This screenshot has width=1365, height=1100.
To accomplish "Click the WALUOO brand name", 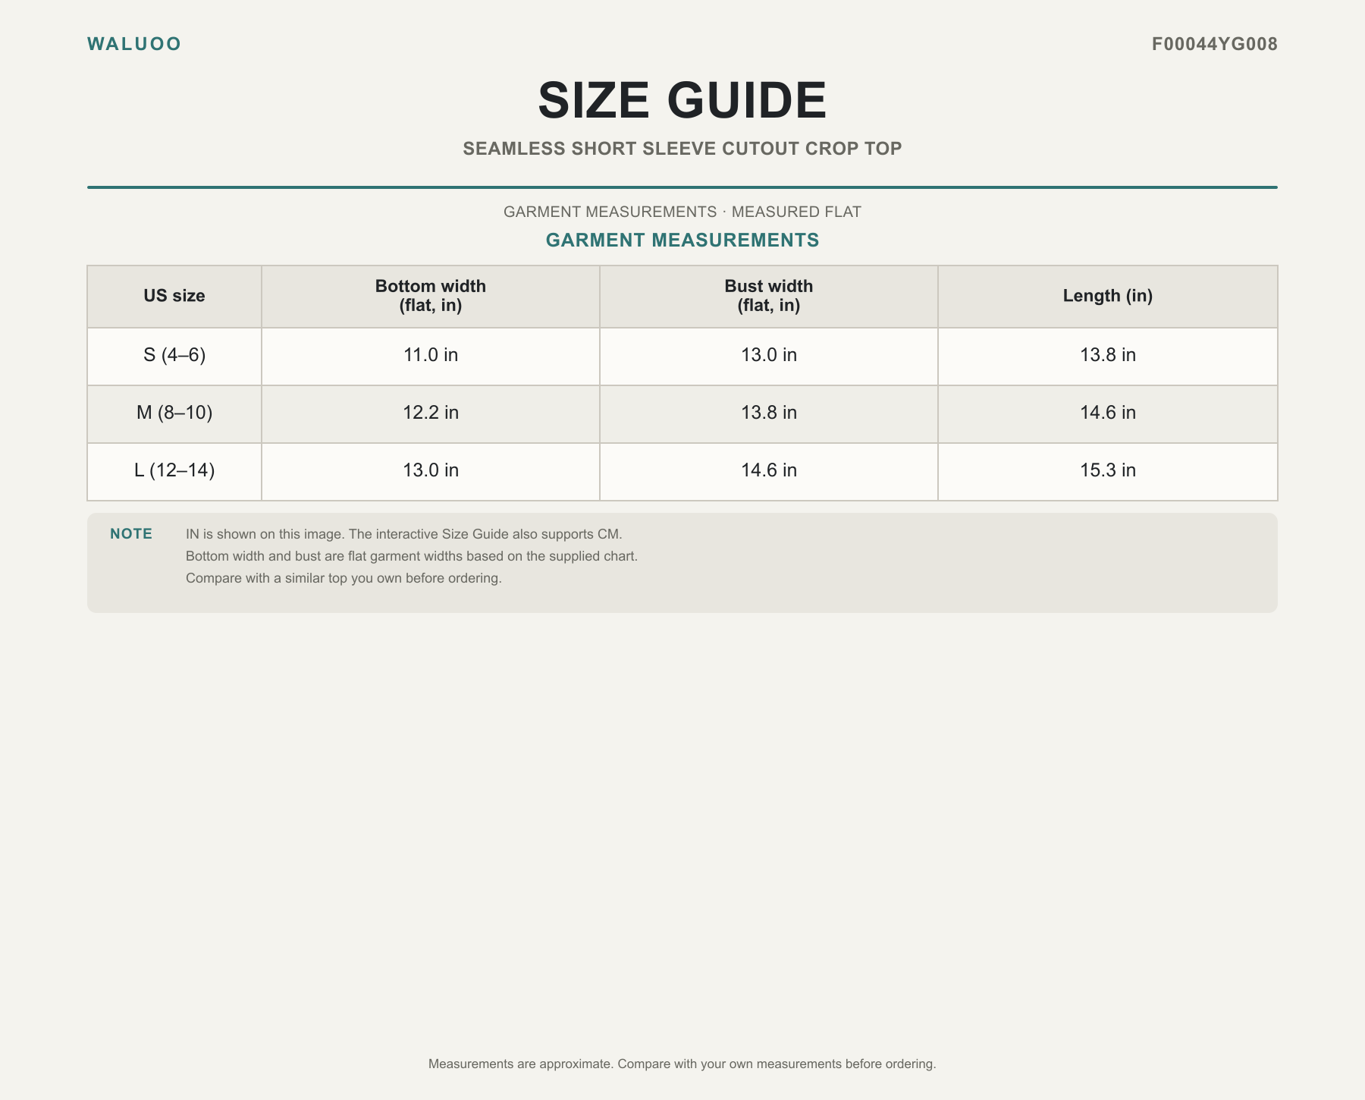I will tap(134, 44).
